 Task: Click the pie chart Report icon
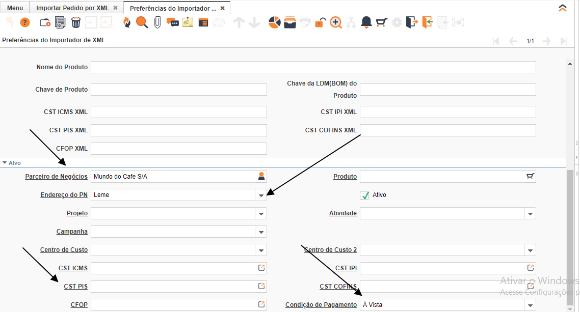tap(275, 22)
